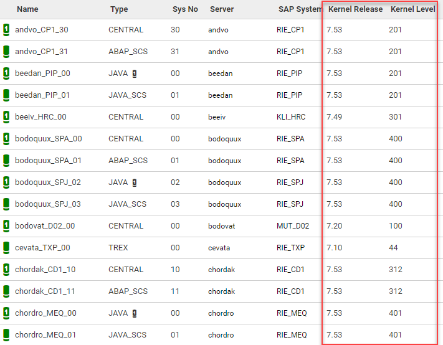Click SAP System RIE_SPJ in bodoquux_SPJ_03 row
Viewport: 443px width, 345px height.
point(290,204)
